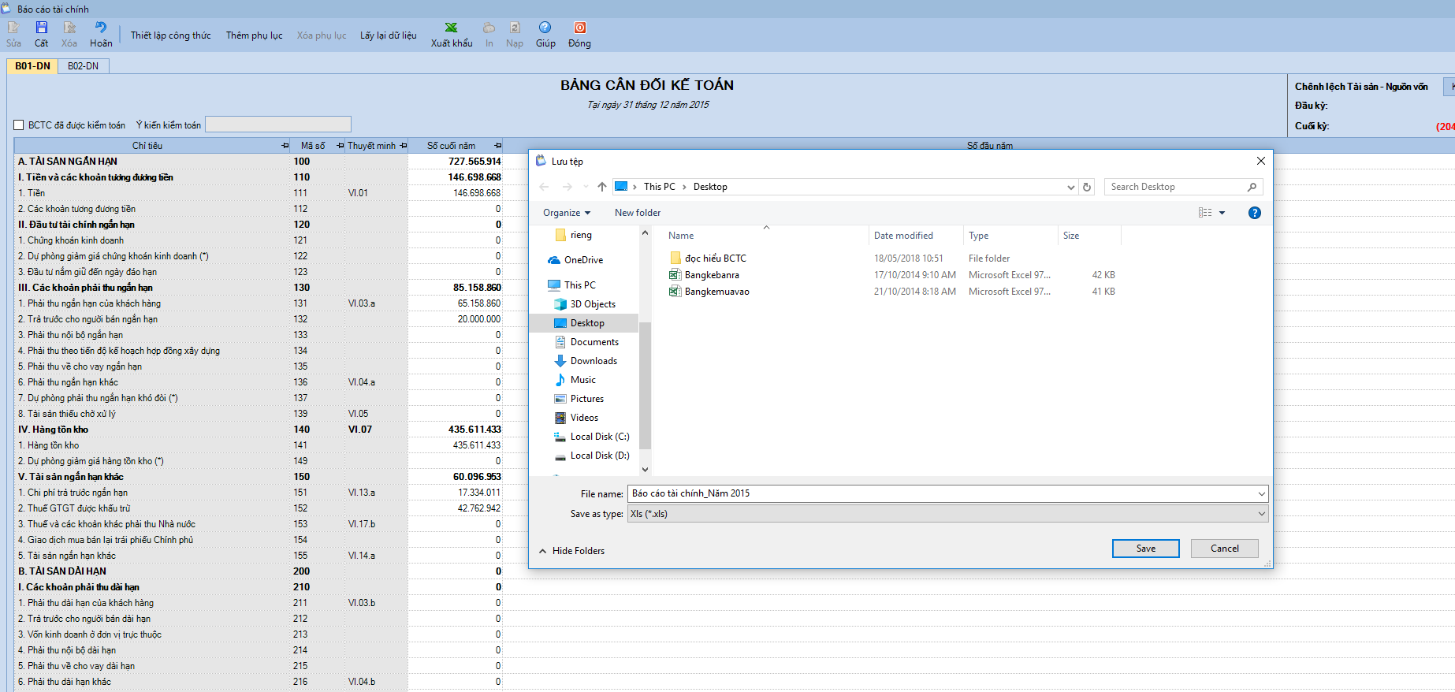
Task: Refresh the Desktop folder listing
Action: pos(1087,187)
